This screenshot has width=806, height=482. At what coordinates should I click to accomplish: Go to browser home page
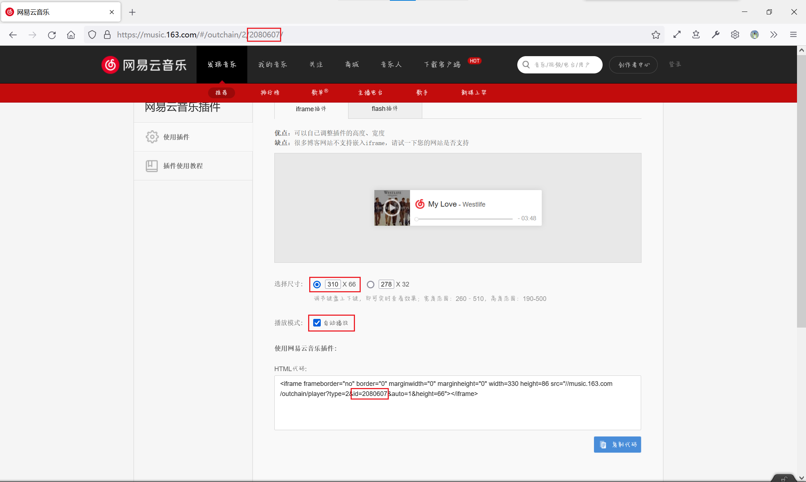coord(71,35)
